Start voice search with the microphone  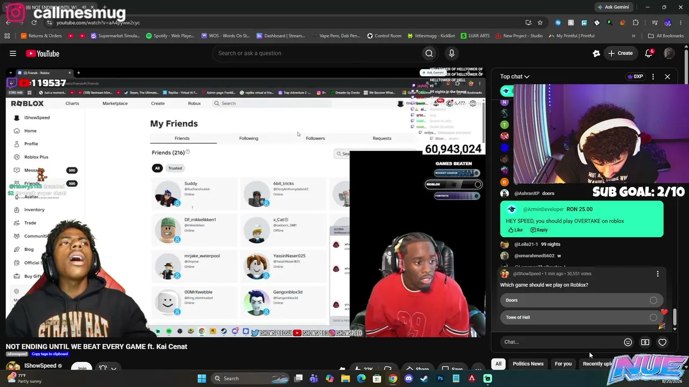coord(452,53)
